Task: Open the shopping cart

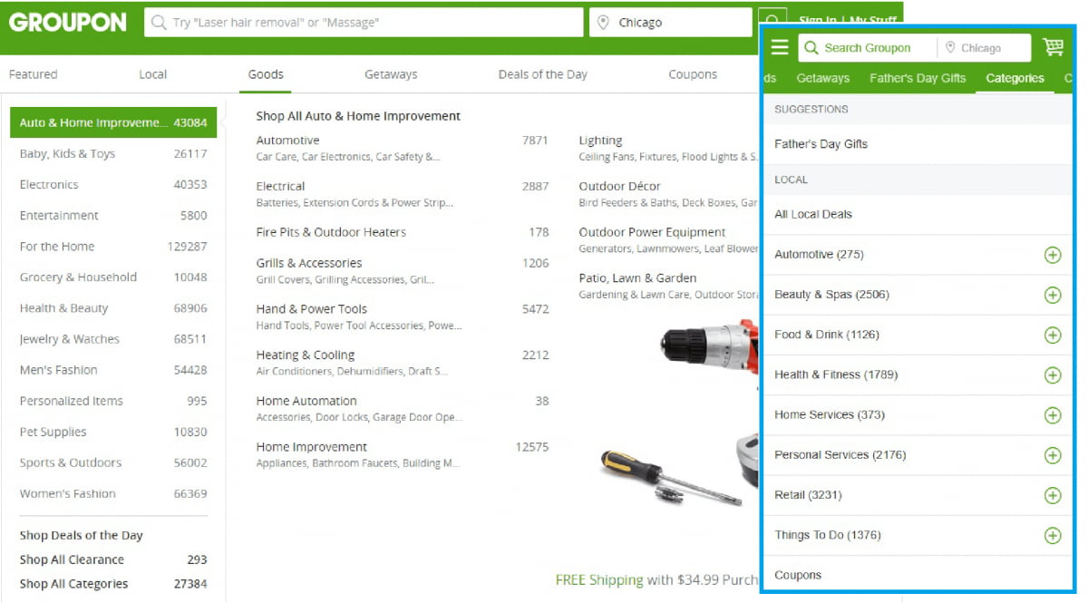Action: (x=1053, y=47)
